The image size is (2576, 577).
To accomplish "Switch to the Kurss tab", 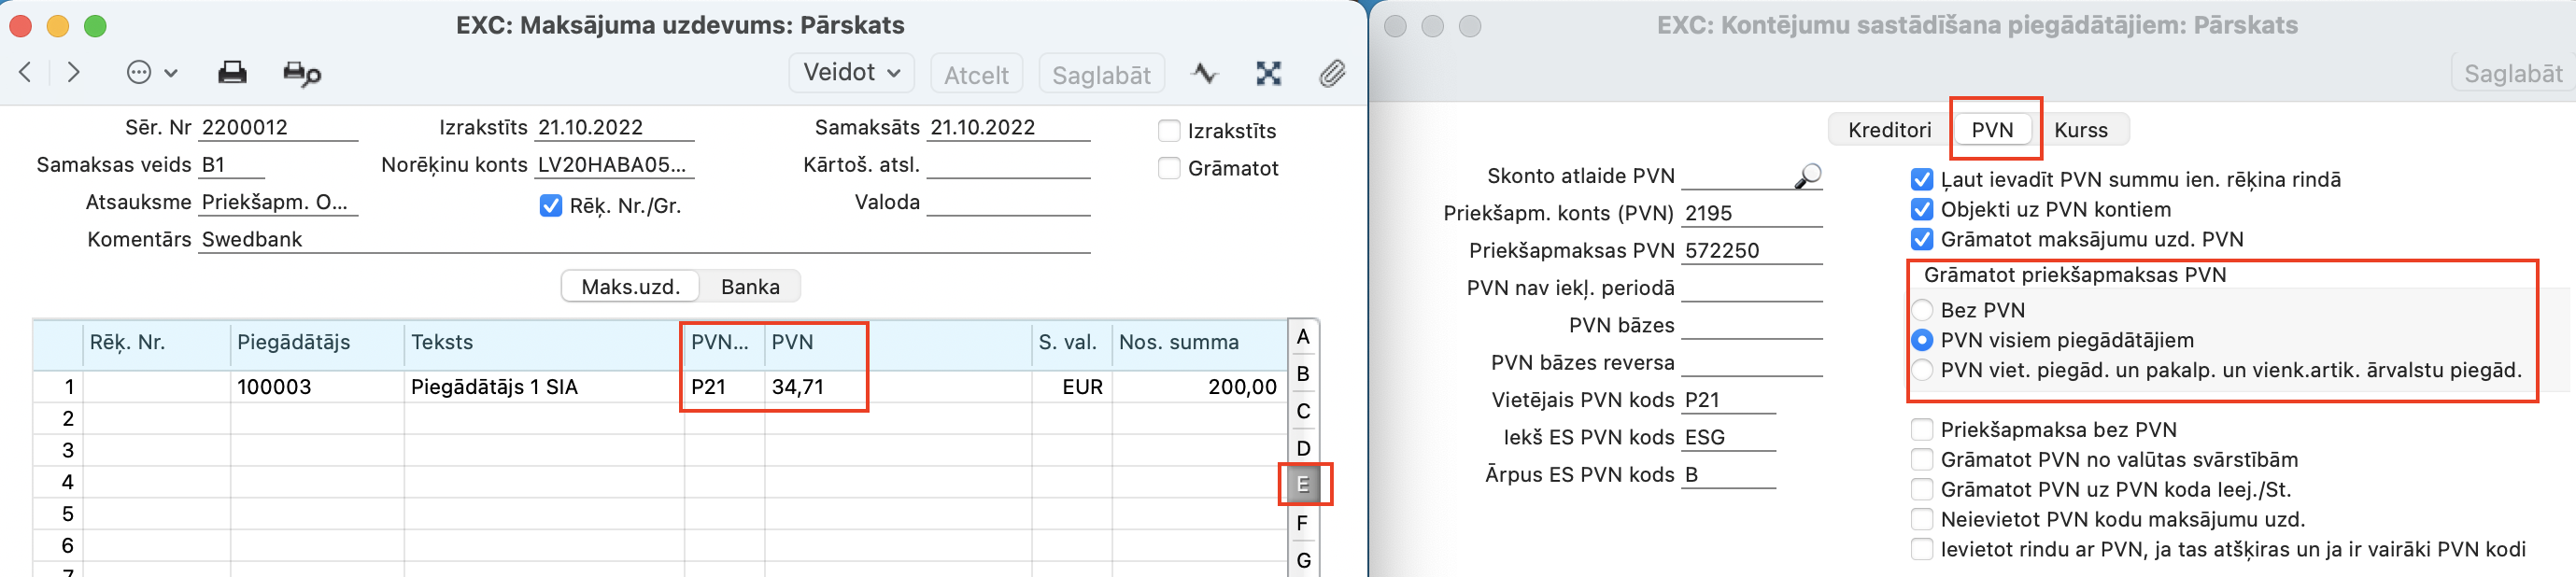I will tap(2080, 130).
